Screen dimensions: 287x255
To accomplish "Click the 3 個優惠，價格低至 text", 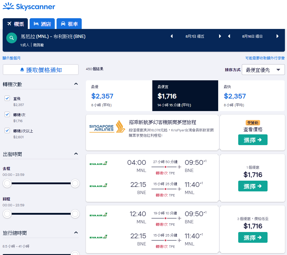I will [253, 219].
